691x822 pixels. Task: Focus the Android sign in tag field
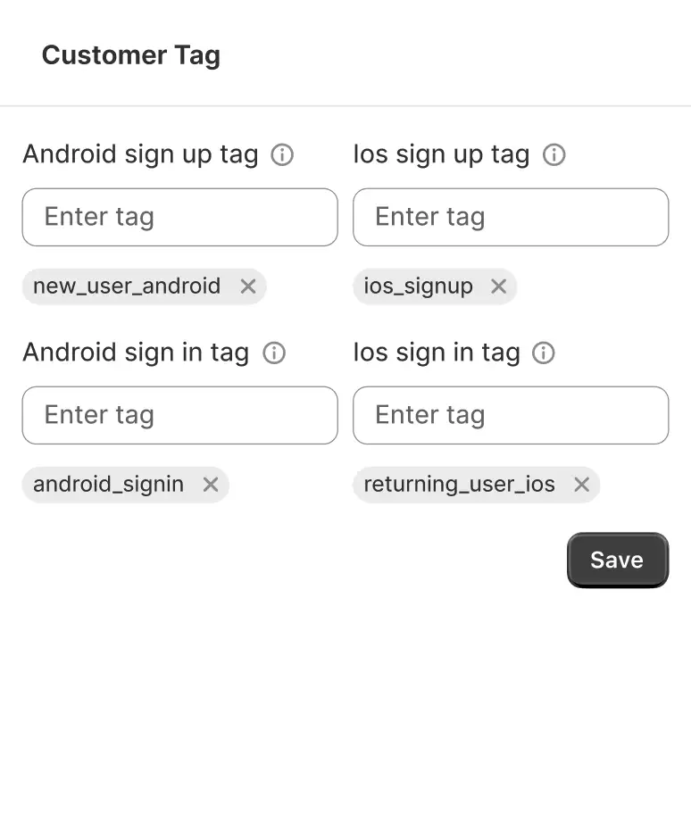(179, 415)
